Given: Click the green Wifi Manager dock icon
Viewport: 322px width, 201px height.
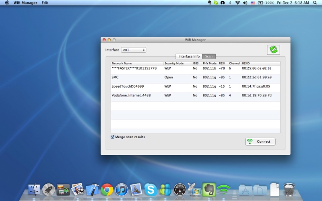Looking at the screenshot, I should point(223,189).
